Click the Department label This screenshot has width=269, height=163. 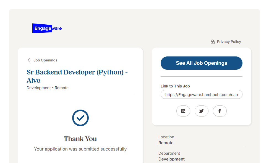169,153
